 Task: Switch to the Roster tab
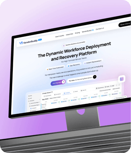[76, 91]
